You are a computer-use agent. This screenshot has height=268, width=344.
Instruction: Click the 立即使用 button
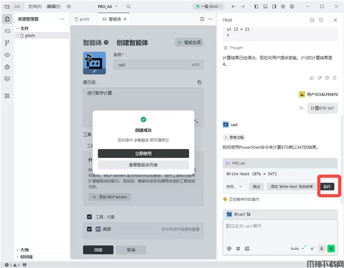143,154
